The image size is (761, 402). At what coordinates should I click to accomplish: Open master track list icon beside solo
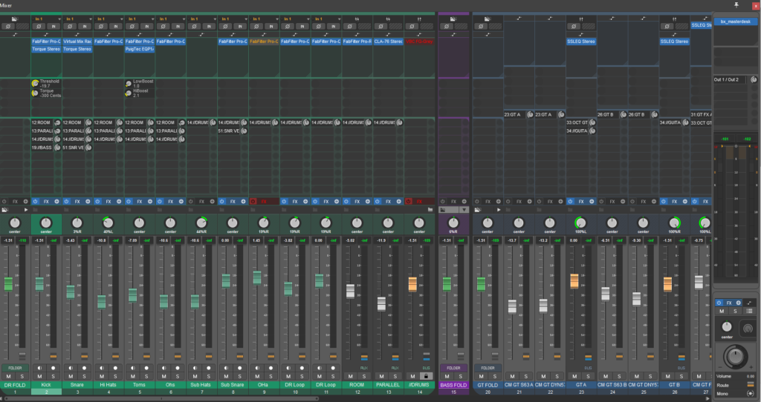coord(749,312)
